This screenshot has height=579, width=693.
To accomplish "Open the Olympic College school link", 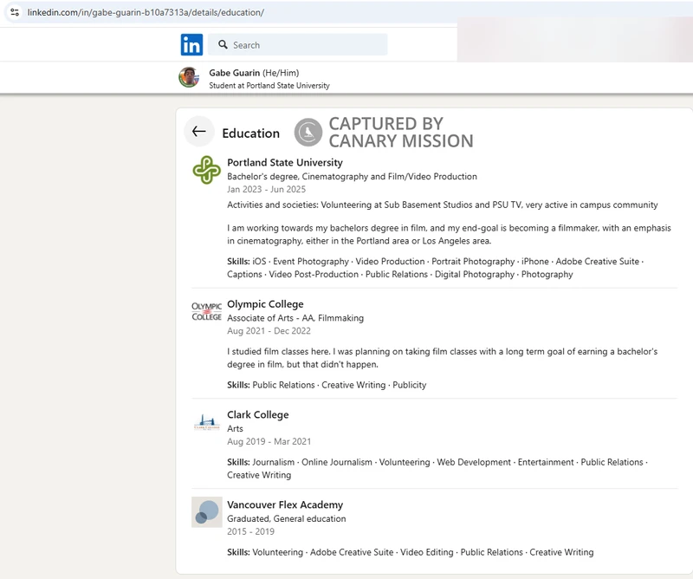I will (265, 304).
